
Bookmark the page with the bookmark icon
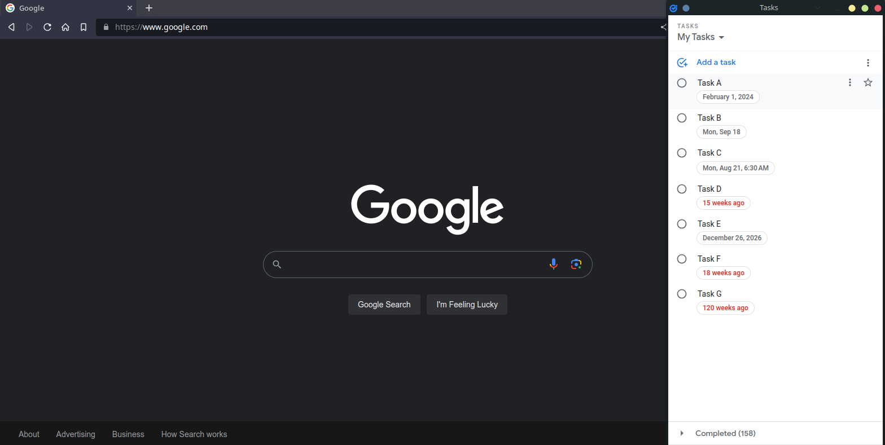pos(84,27)
